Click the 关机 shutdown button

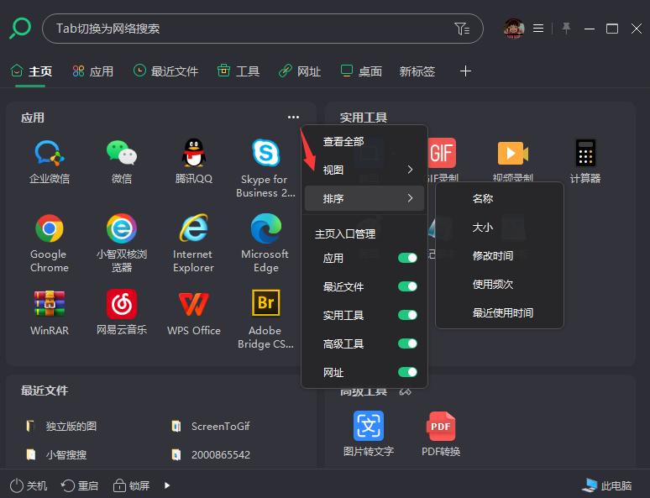[x=29, y=485]
